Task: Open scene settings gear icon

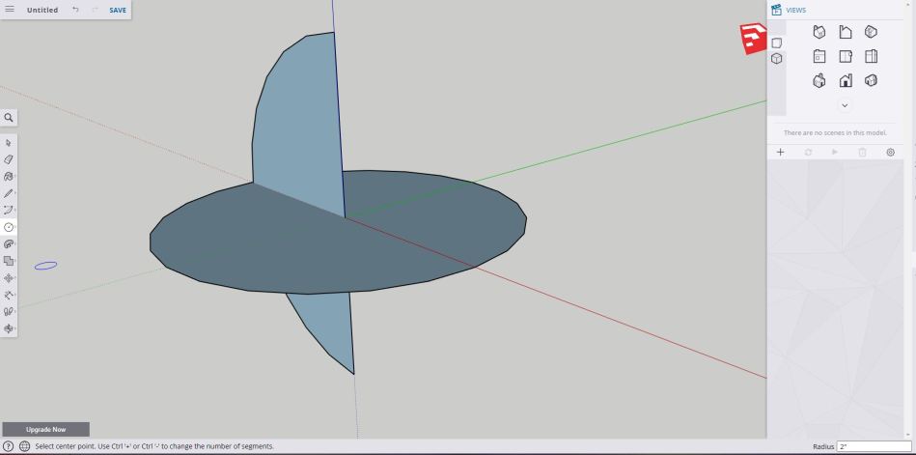Action: (x=890, y=152)
